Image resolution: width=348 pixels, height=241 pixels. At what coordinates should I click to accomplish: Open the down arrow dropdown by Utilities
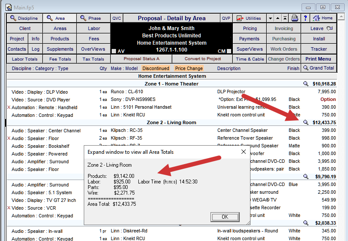click(x=270, y=18)
